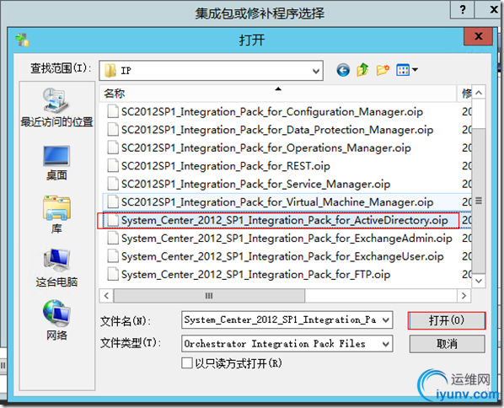Select System_Center_2012_SP1_Integration_Pack_for_ExchangeUser.oip file name
The image size is (504, 408).
pos(282,256)
